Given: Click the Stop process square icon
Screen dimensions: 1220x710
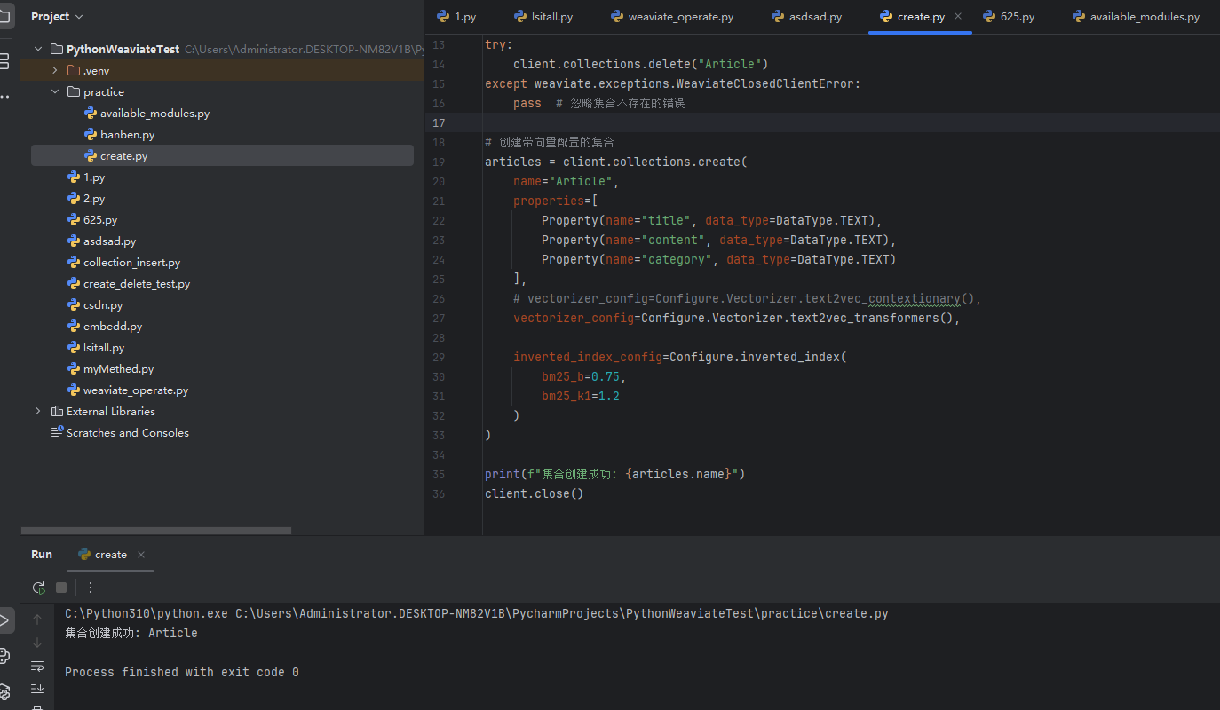Looking at the screenshot, I should (61, 588).
